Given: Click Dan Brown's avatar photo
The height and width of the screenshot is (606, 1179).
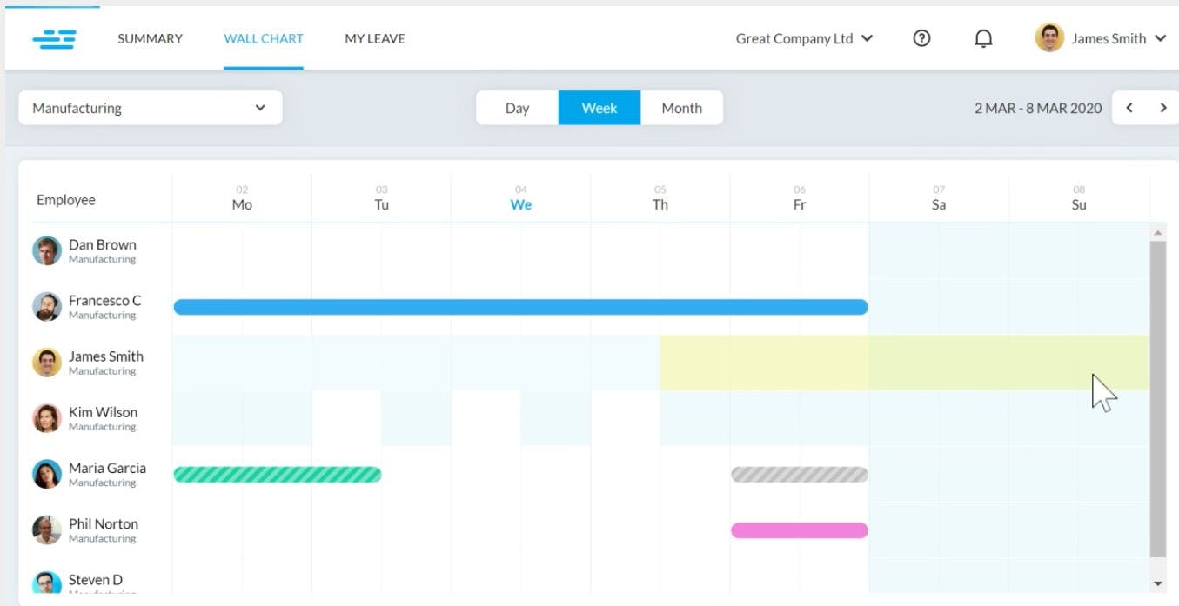Looking at the screenshot, I should [46, 250].
